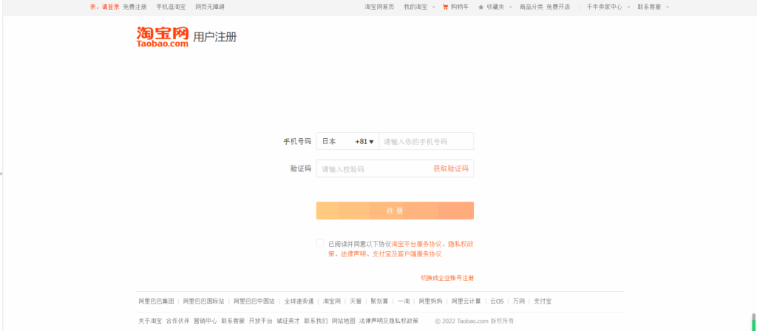Open 联系客服 menu

tap(649, 7)
